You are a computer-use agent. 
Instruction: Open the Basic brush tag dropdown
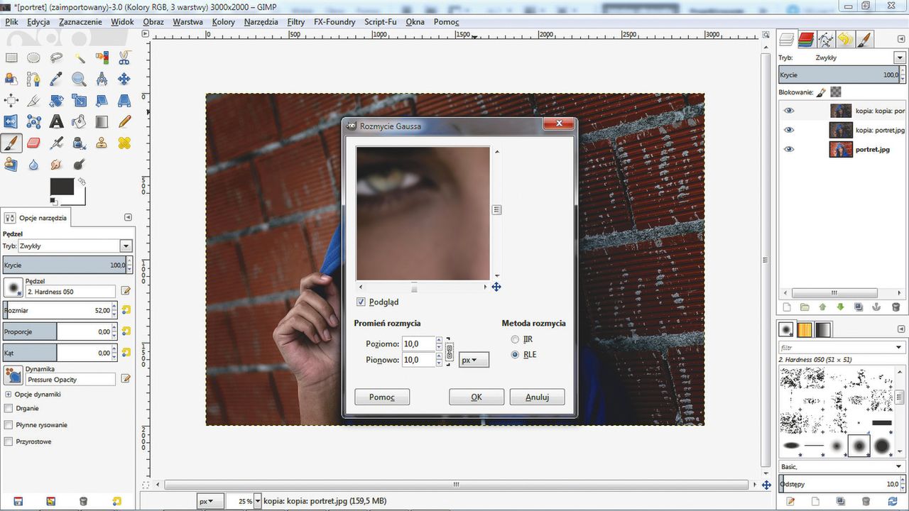coord(899,466)
